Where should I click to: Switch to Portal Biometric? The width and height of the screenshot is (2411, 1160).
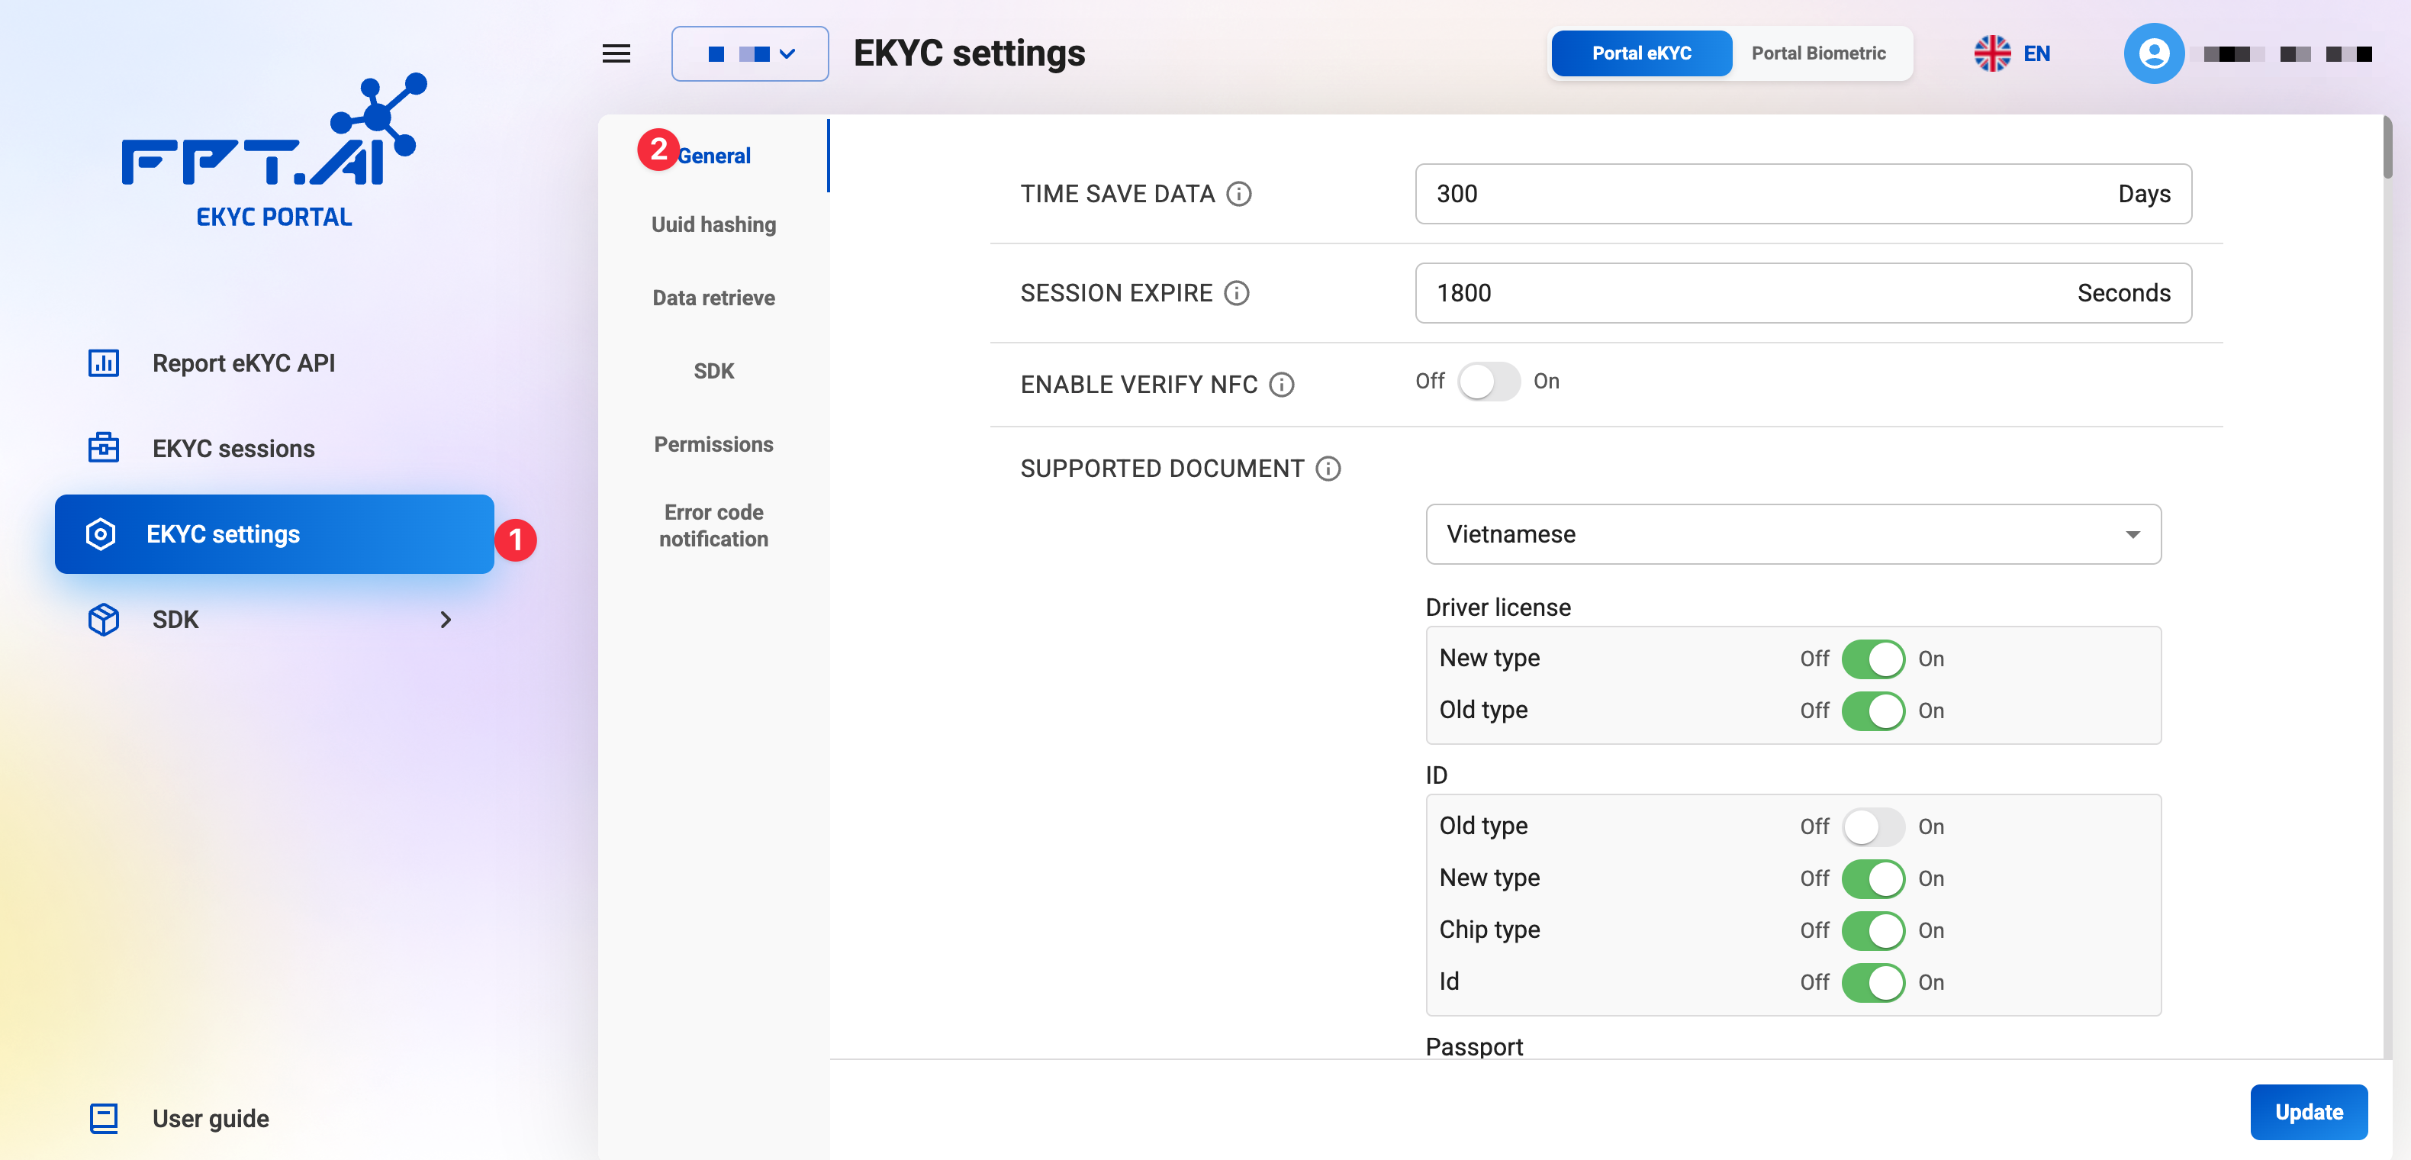[x=1817, y=53]
